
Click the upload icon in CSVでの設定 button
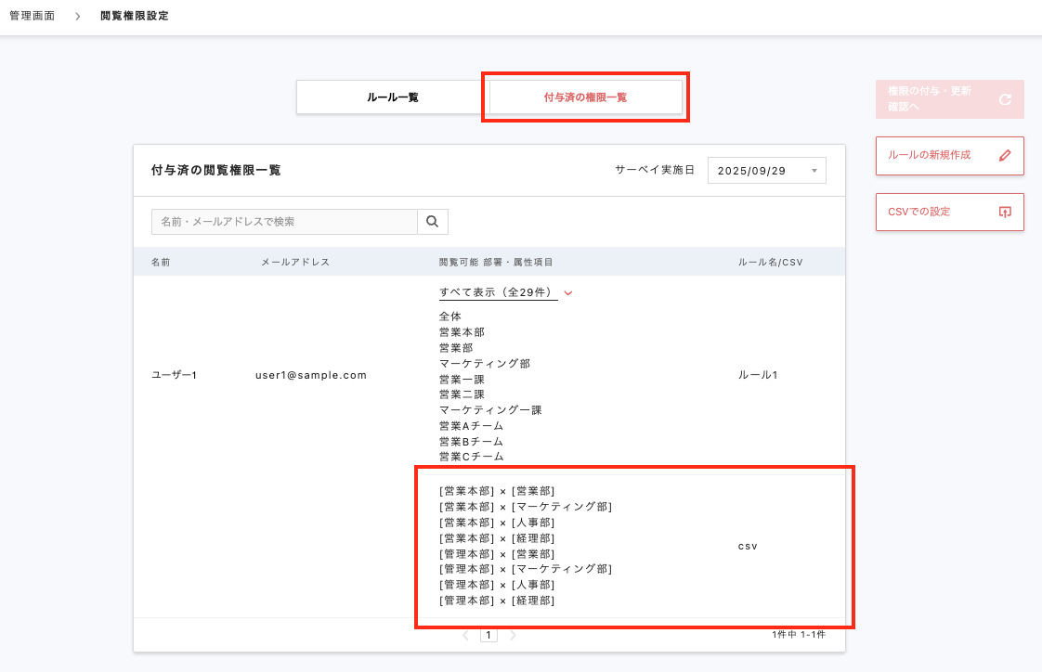coord(1004,212)
